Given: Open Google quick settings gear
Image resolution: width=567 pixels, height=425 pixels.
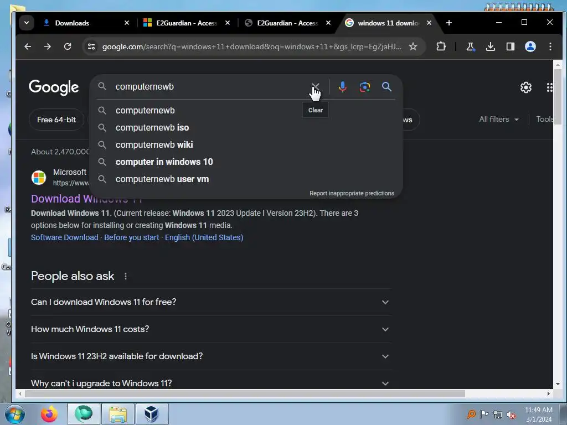Looking at the screenshot, I should click(526, 87).
